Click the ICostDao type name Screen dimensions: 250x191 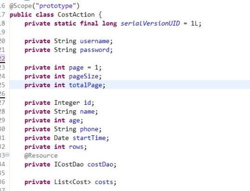pos(69,164)
